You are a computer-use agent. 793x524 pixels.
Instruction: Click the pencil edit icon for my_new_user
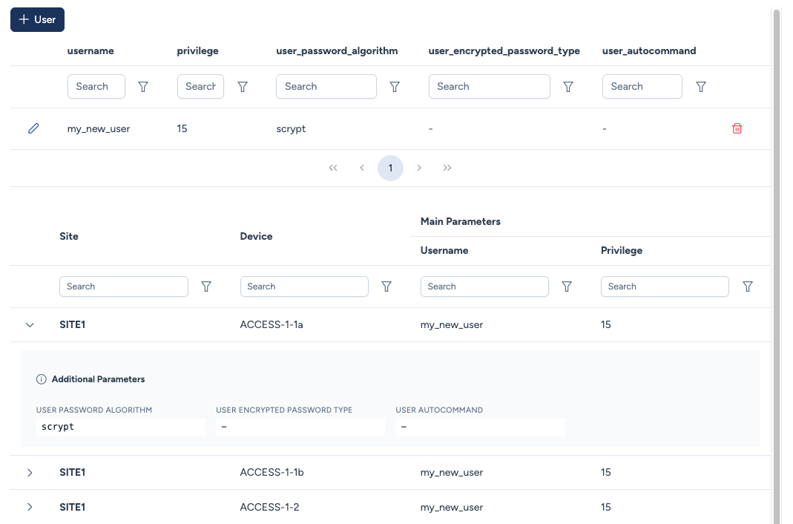click(x=33, y=128)
